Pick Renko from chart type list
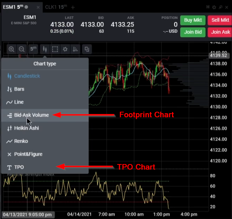Viewport: 232px width, 219px height. [x=21, y=141]
